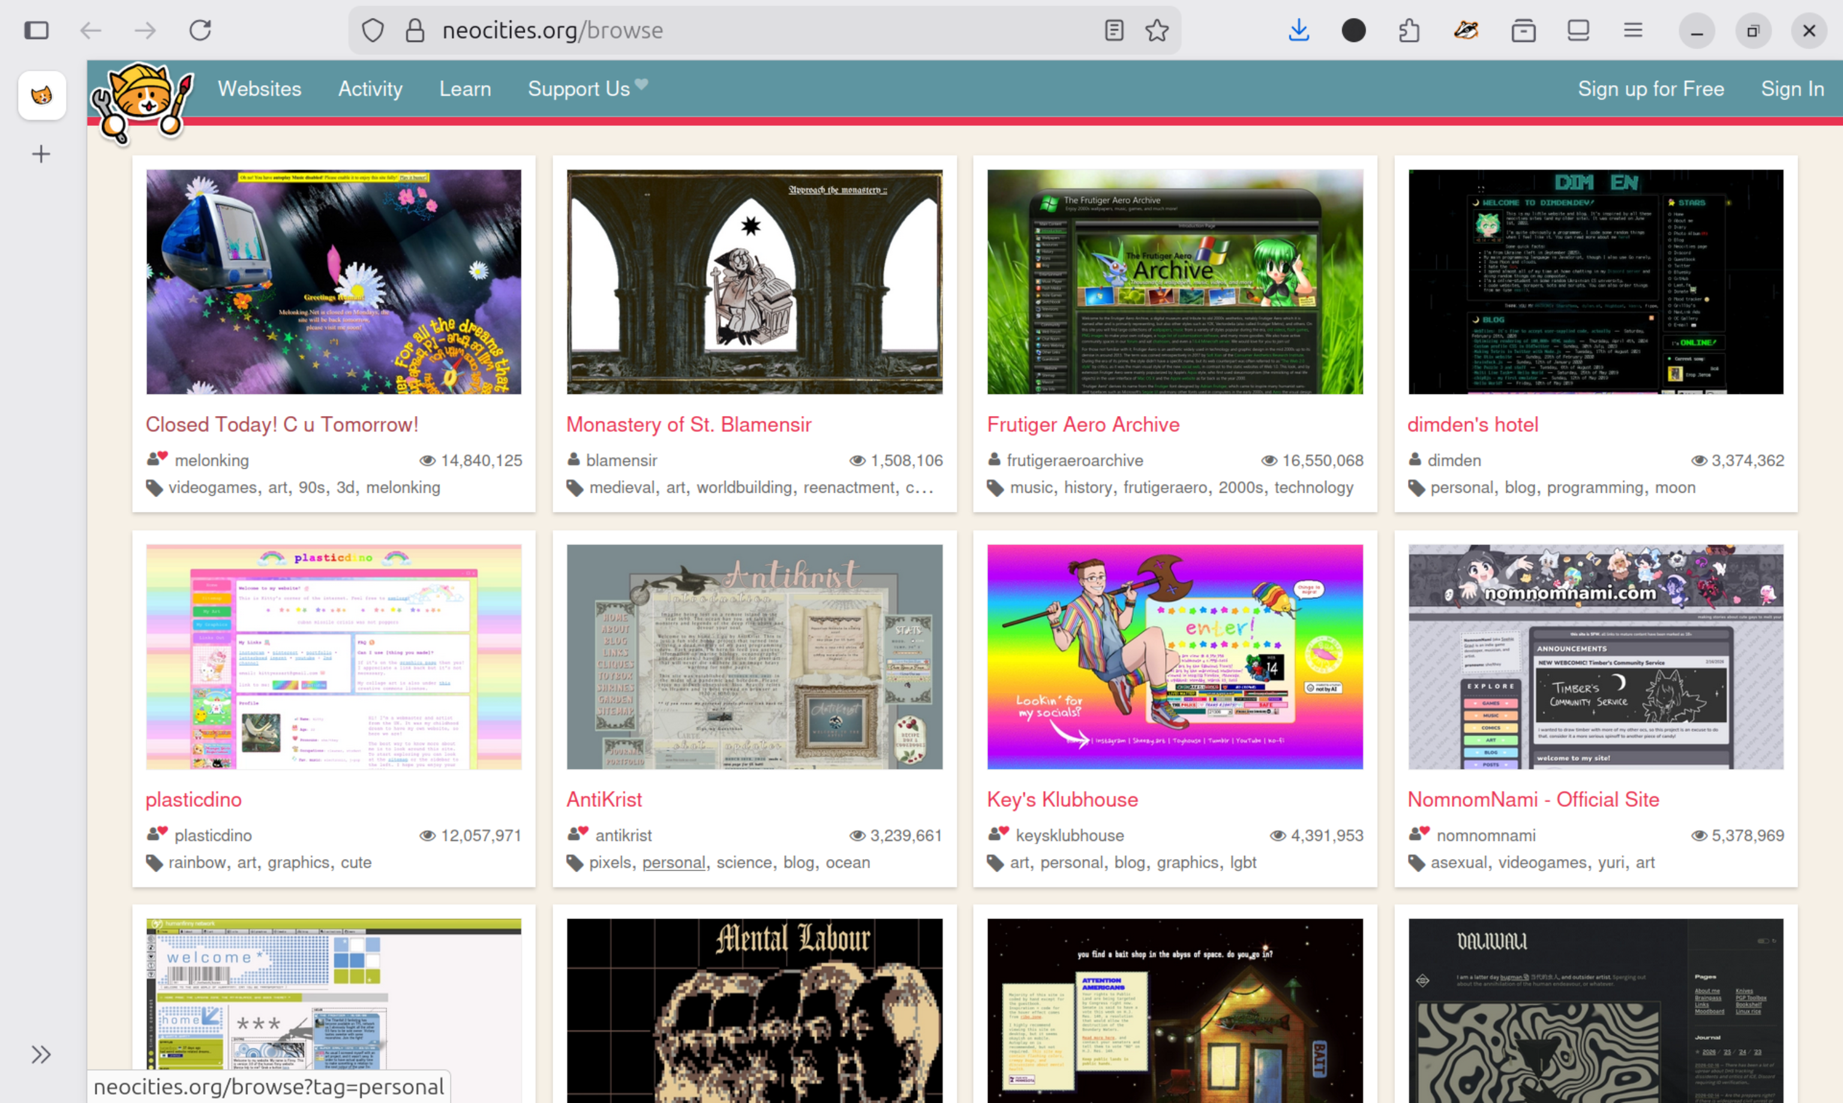This screenshot has height=1103, width=1843.
Task: Show site security lock info
Action: tap(415, 31)
